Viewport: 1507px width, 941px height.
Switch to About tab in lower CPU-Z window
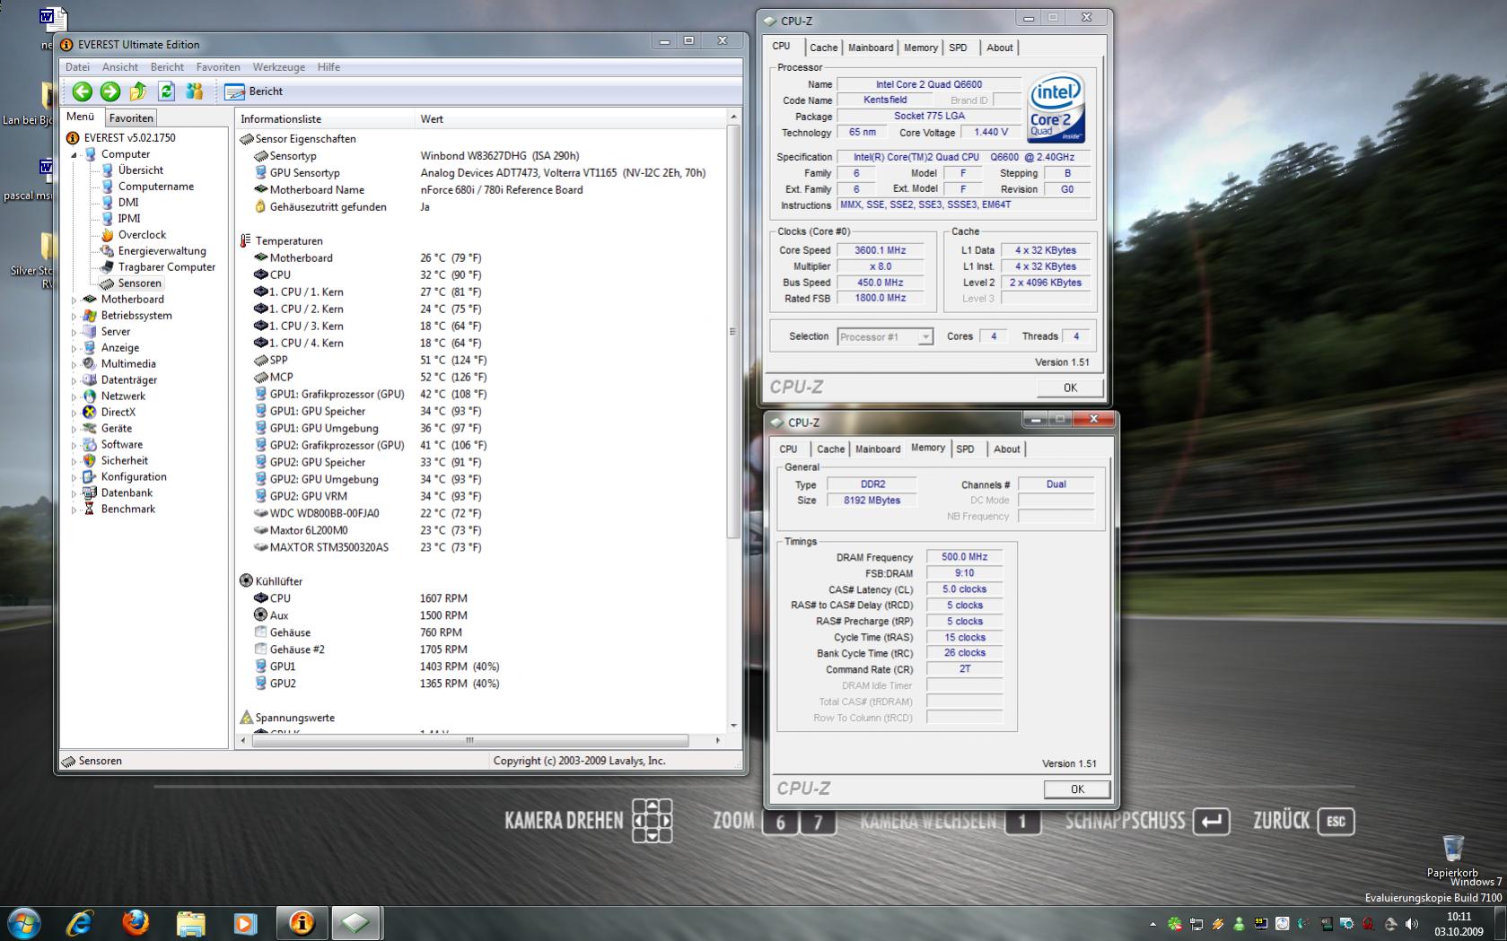pos(1006,449)
